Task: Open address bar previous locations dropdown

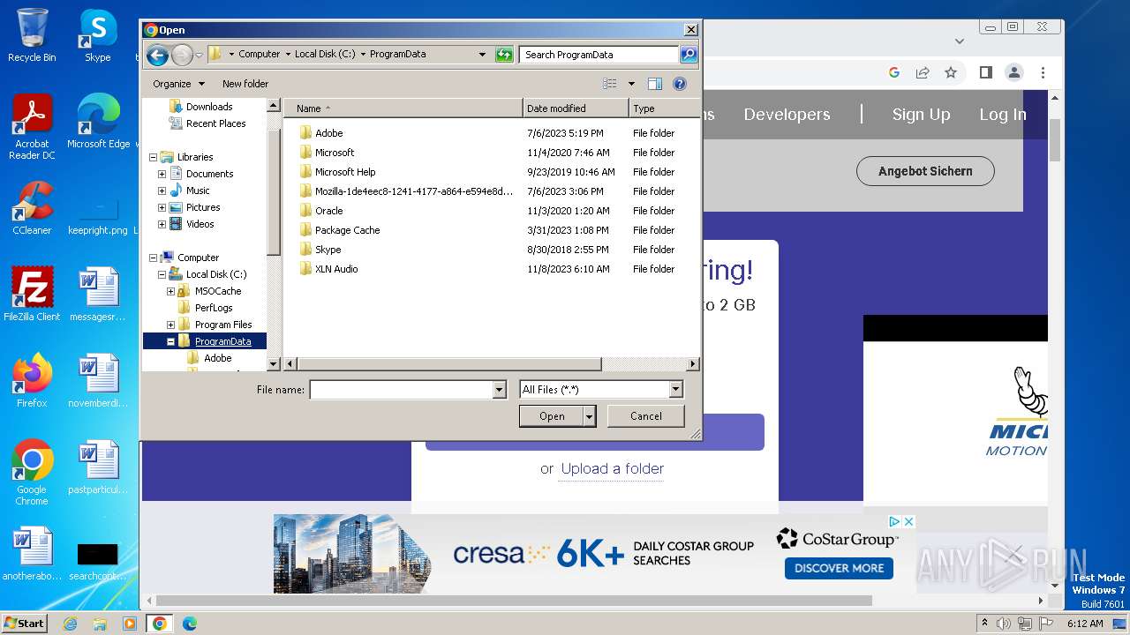Action: [x=482, y=55]
